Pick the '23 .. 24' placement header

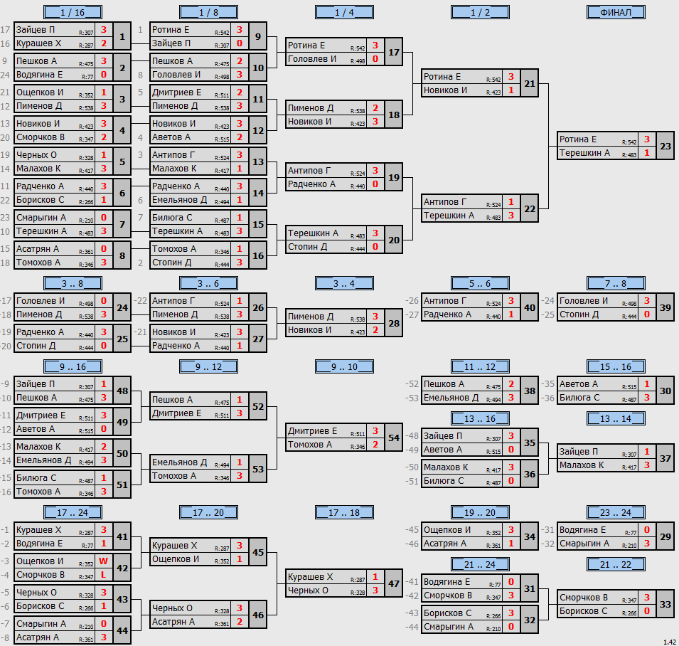(x=616, y=512)
